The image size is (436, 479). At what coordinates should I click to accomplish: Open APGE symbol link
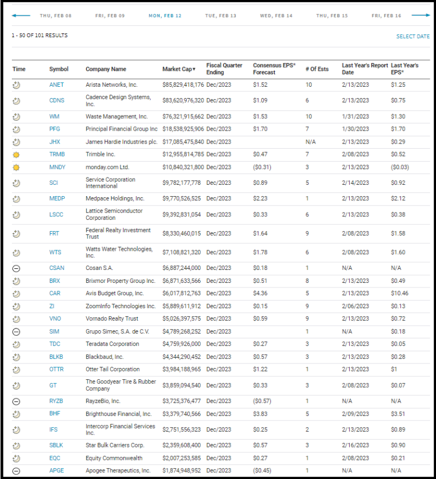(x=56, y=471)
